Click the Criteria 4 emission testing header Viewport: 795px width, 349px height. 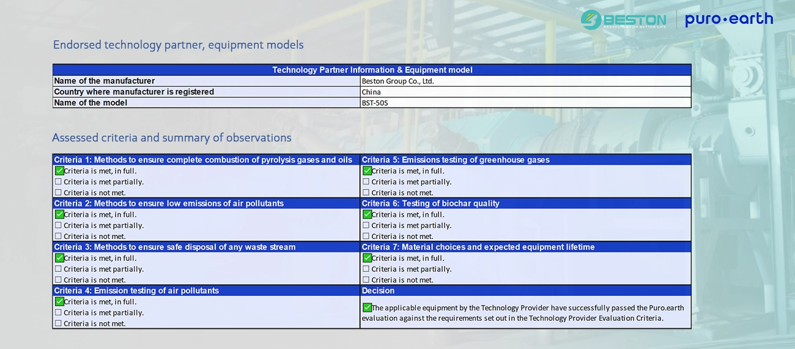(207, 290)
